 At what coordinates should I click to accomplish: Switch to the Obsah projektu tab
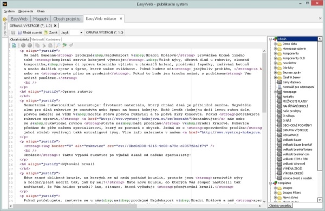point(67,19)
